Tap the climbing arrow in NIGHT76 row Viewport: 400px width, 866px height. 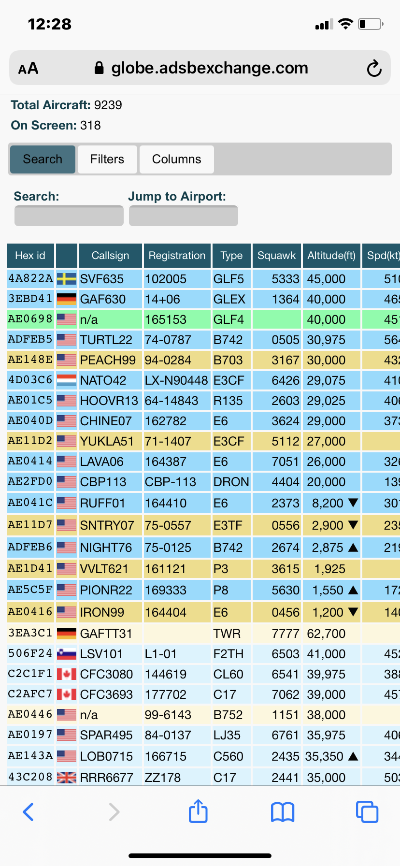pyautogui.click(x=353, y=547)
